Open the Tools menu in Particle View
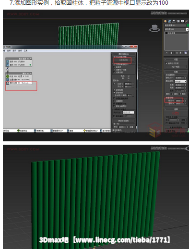The image size is (189, 249). coord(25,50)
